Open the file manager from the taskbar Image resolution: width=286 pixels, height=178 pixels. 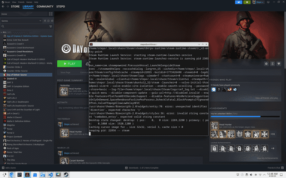tap(43, 175)
